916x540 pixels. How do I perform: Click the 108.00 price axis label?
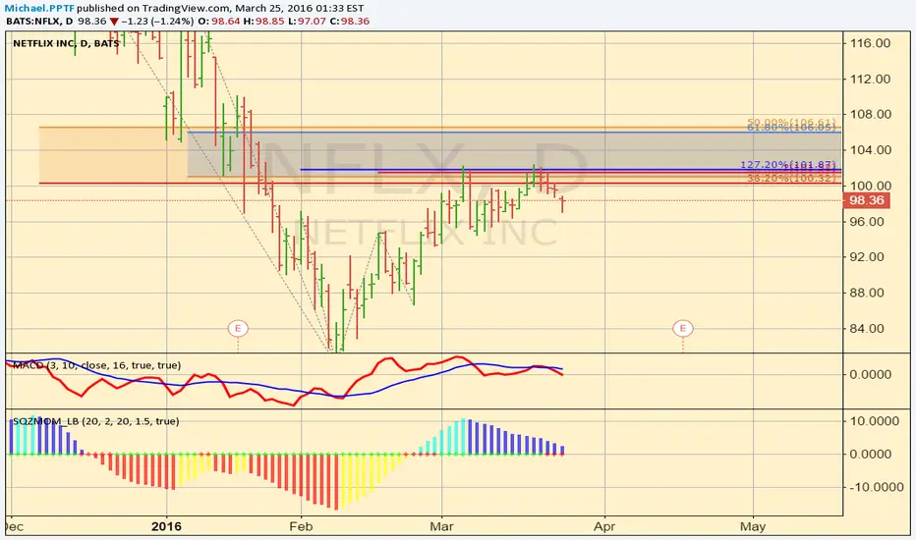(x=871, y=114)
